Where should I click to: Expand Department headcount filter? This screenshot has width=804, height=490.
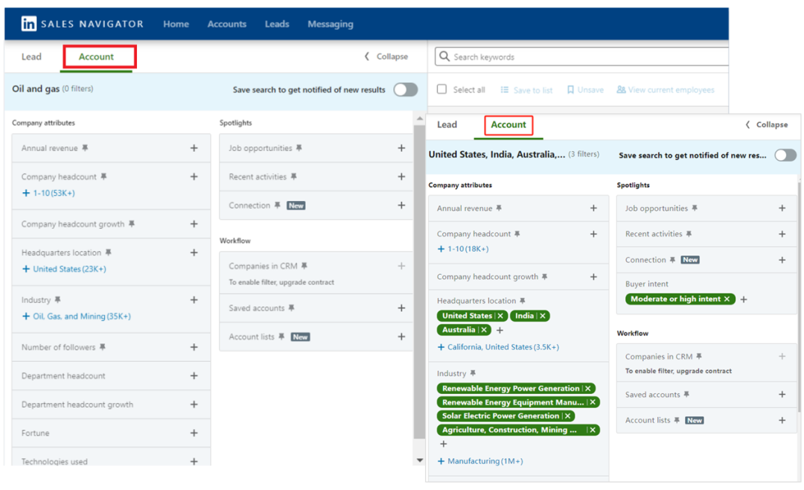(194, 375)
